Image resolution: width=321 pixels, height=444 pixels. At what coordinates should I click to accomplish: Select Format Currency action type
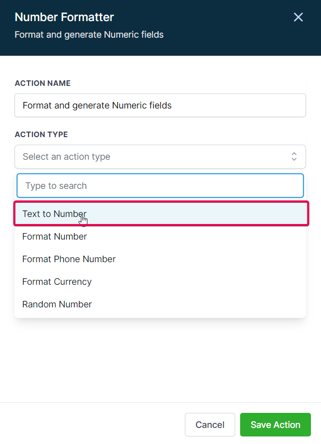click(x=160, y=282)
